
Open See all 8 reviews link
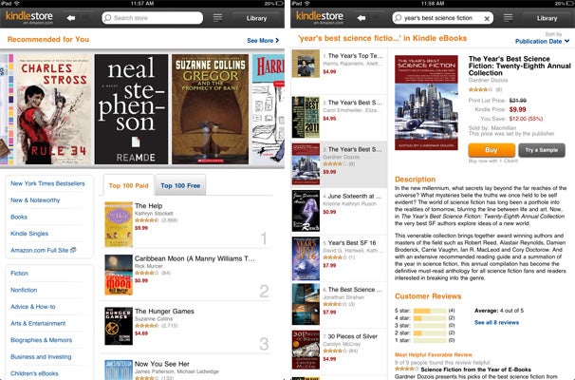pos(496,322)
